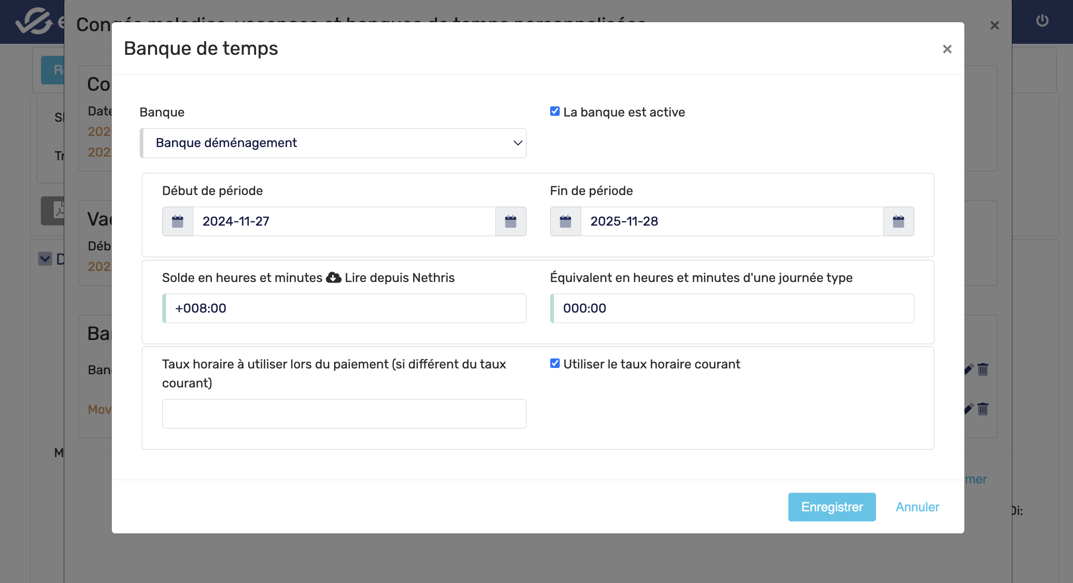1073x583 pixels.
Task: Click the Annuler link
Action: pyautogui.click(x=917, y=507)
